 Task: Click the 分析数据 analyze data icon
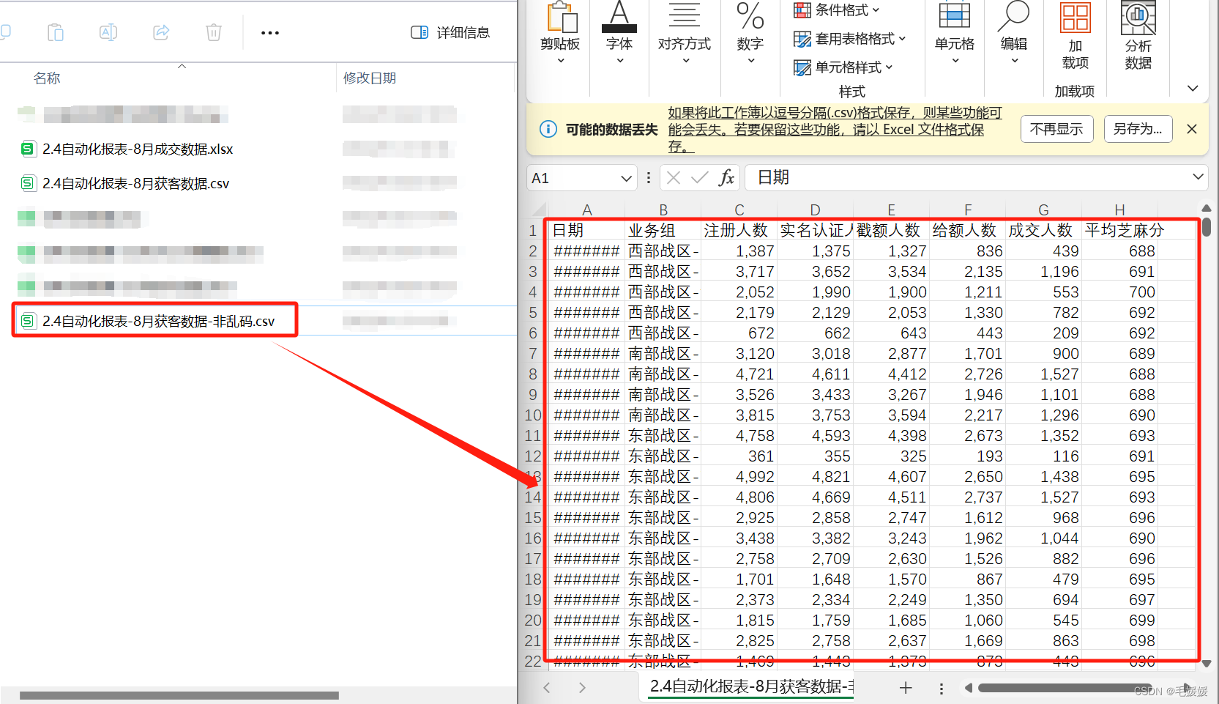(x=1138, y=37)
